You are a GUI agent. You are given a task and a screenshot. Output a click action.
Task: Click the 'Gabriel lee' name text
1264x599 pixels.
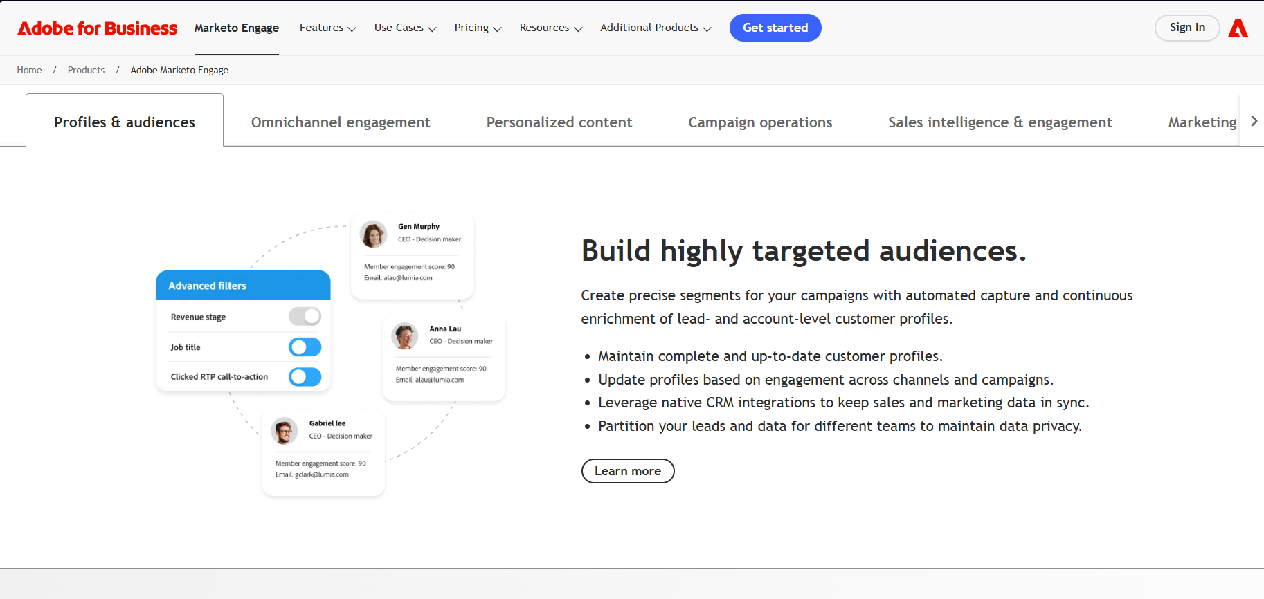coord(327,423)
